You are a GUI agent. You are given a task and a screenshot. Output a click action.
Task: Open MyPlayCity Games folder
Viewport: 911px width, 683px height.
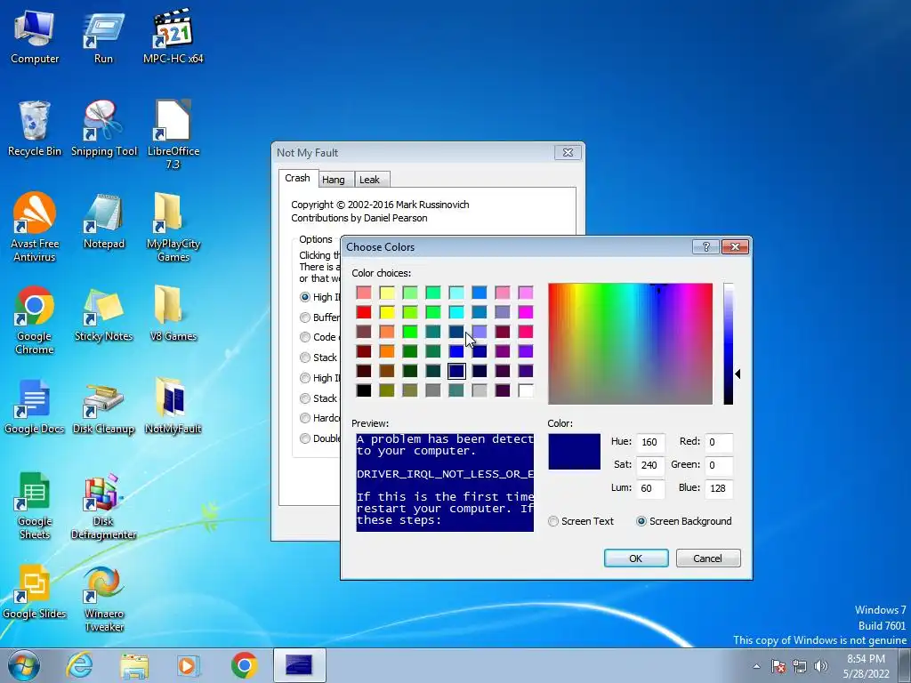tap(173, 227)
